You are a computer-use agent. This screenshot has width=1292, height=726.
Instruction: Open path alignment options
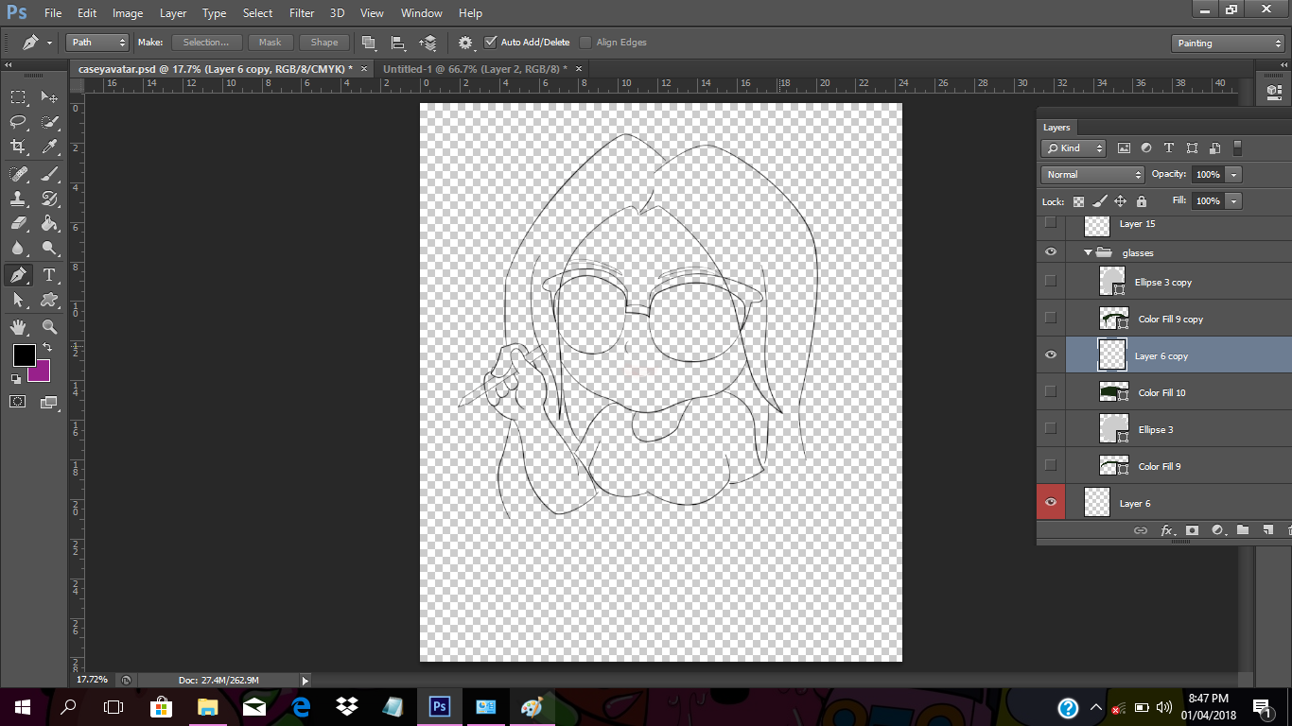pyautogui.click(x=398, y=43)
